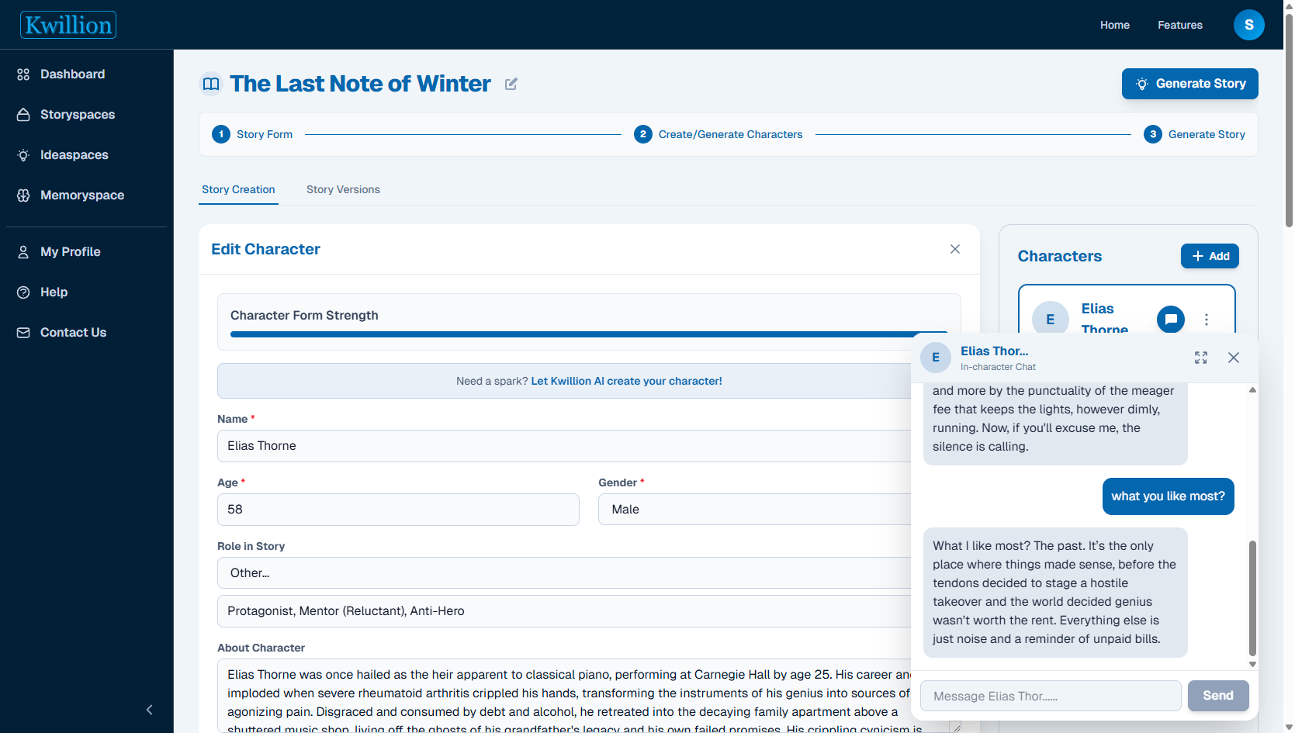Add a new character with the Add button
Screen dimensions: 1295x733
(1210, 256)
